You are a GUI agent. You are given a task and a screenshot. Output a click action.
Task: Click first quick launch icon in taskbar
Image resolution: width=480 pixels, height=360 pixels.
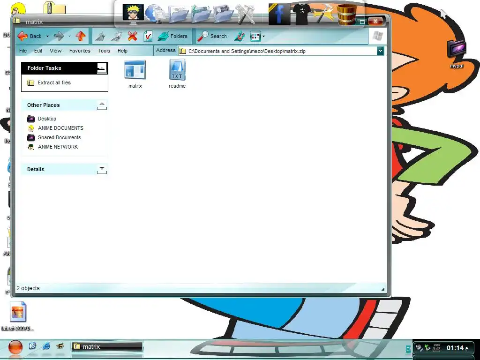[32, 346]
